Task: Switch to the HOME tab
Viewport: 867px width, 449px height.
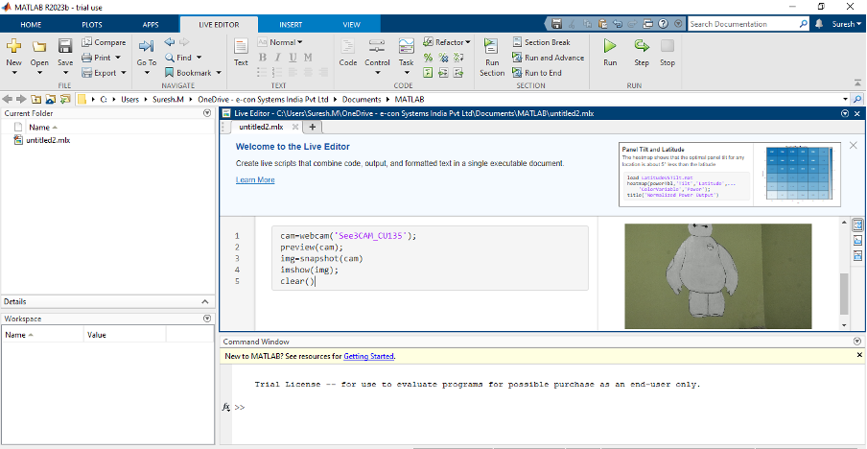Action: [x=31, y=24]
